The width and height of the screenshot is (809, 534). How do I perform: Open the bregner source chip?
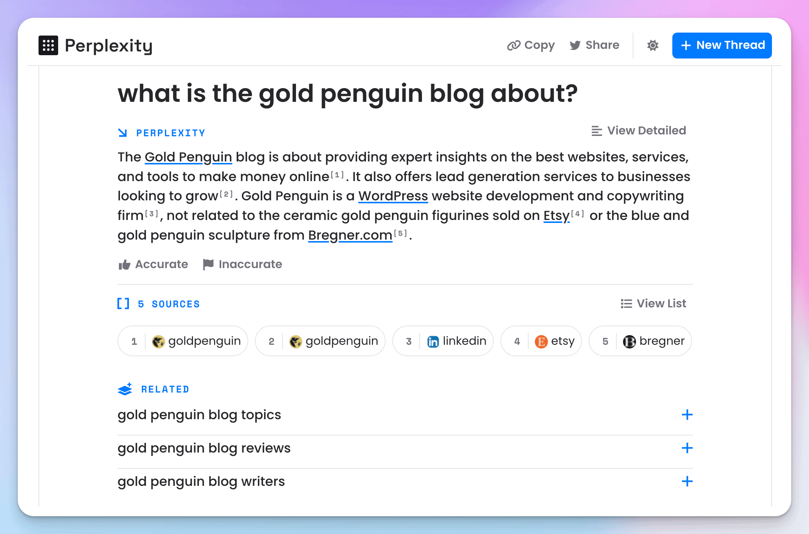(x=640, y=341)
